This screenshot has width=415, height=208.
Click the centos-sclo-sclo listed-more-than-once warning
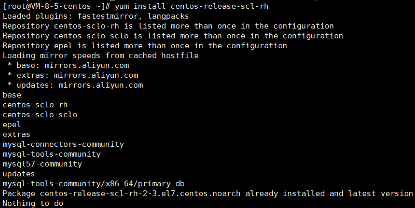point(173,36)
